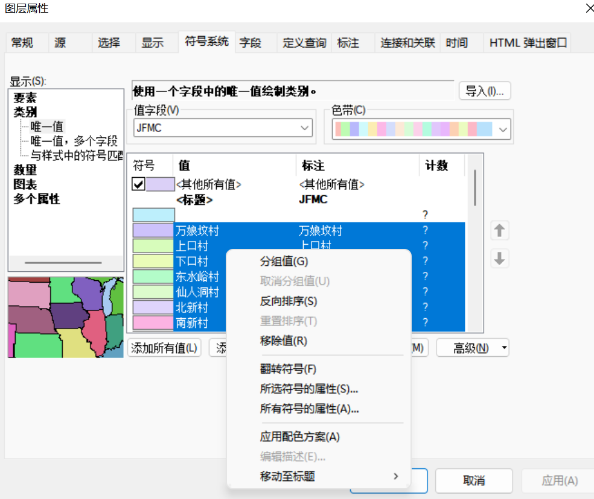
Task: Open the 定义查询 tab
Action: point(304,43)
